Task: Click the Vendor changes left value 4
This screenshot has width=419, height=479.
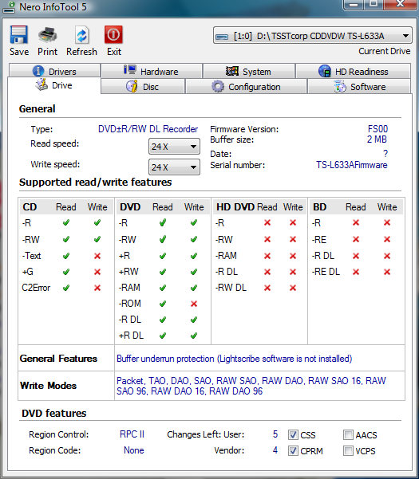Action: click(x=275, y=450)
